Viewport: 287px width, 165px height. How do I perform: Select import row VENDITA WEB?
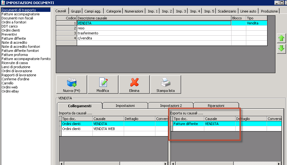click(113, 129)
